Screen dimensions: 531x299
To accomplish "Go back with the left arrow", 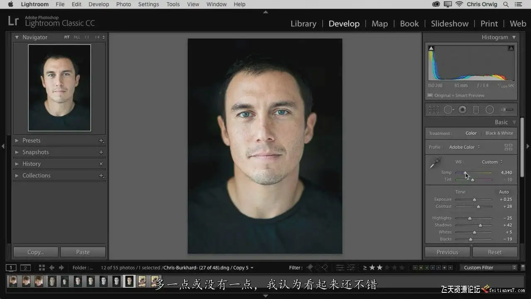I will [x=52, y=268].
